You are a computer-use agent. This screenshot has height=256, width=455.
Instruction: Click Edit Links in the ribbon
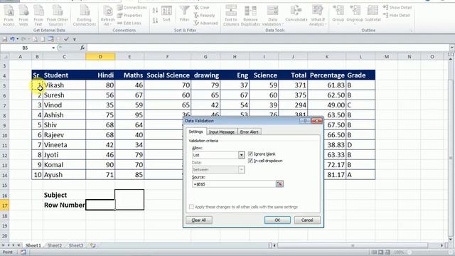pyautogui.click(x=129, y=23)
